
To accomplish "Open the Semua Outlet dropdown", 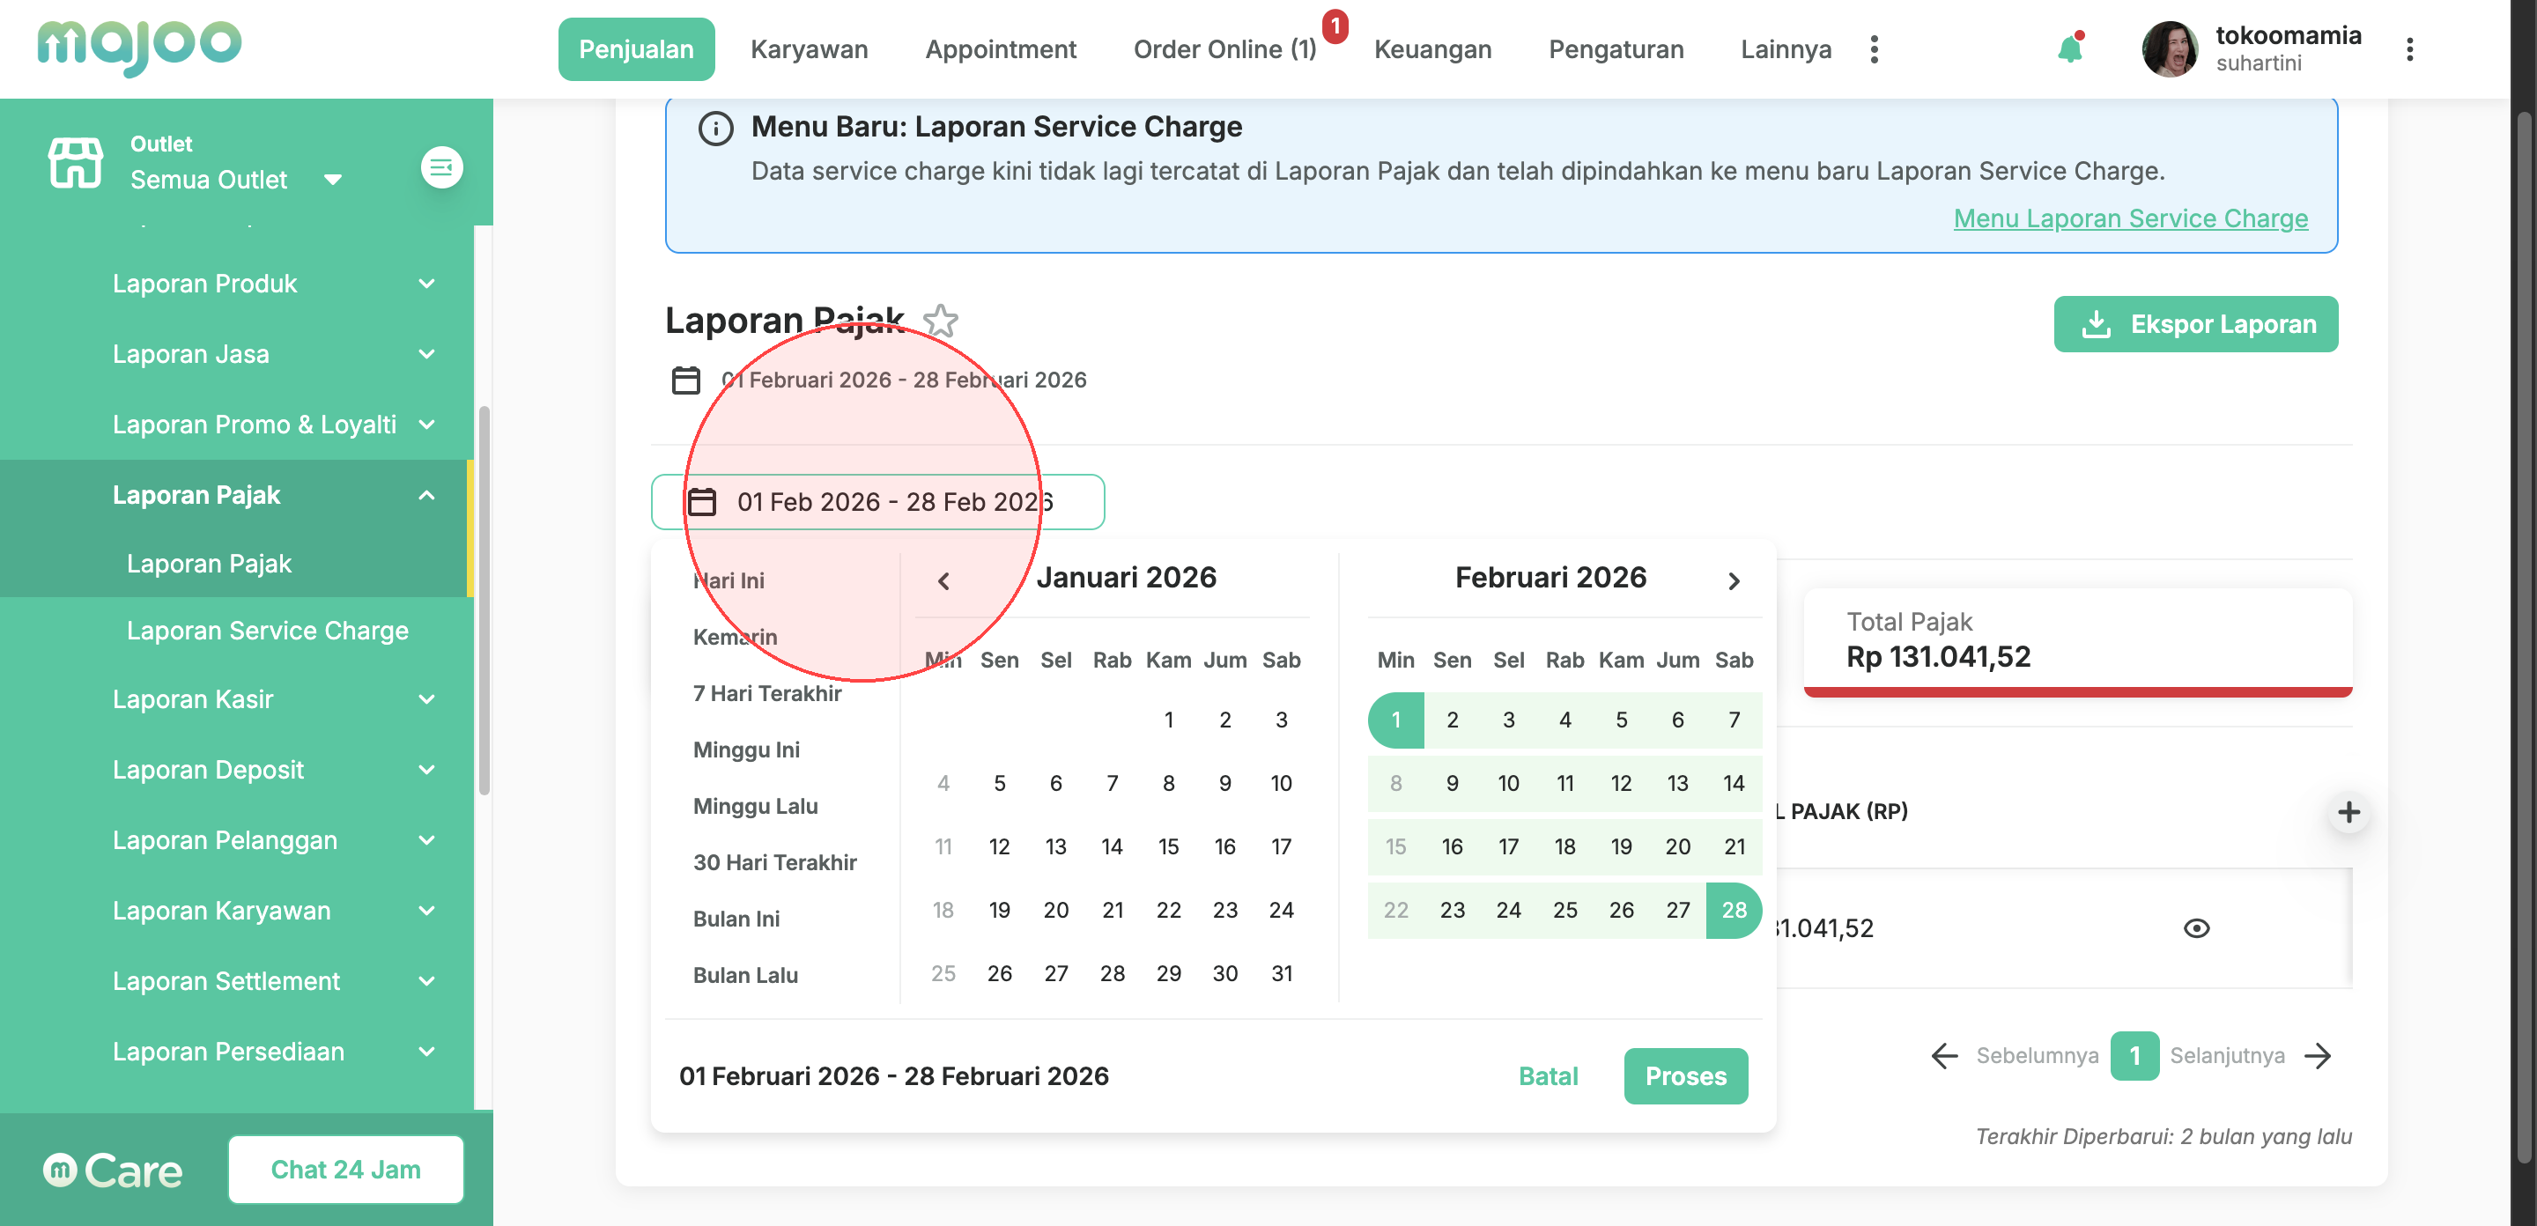I will point(235,179).
